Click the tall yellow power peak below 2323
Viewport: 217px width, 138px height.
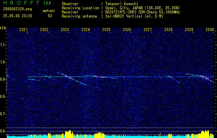[x=69, y=134]
